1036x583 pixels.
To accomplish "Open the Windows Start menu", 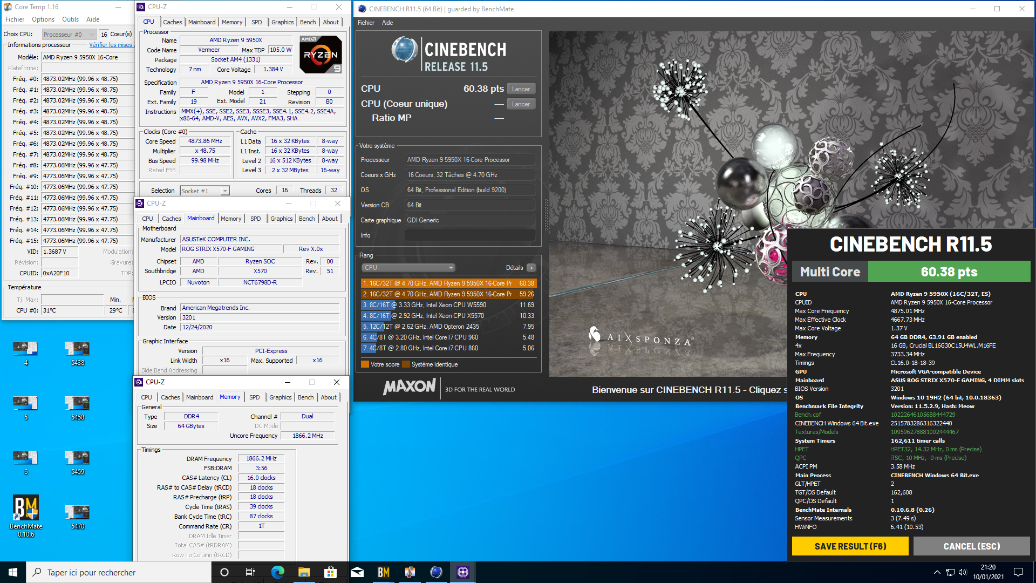I will 13,572.
